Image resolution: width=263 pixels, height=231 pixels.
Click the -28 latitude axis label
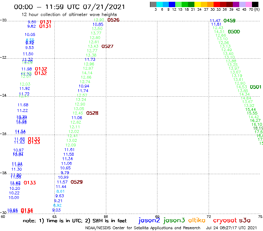click(x=3, y=173)
